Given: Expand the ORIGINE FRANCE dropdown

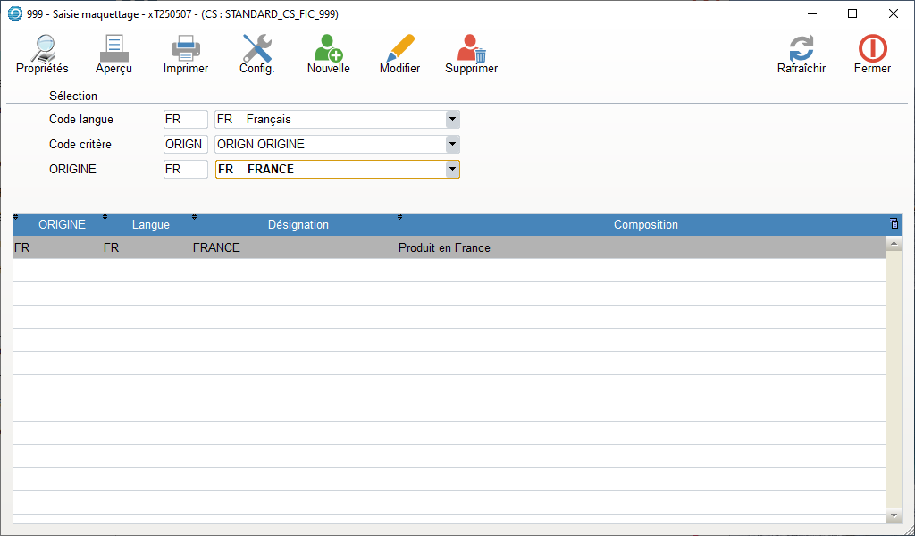Looking at the screenshot, I should 452,169.
